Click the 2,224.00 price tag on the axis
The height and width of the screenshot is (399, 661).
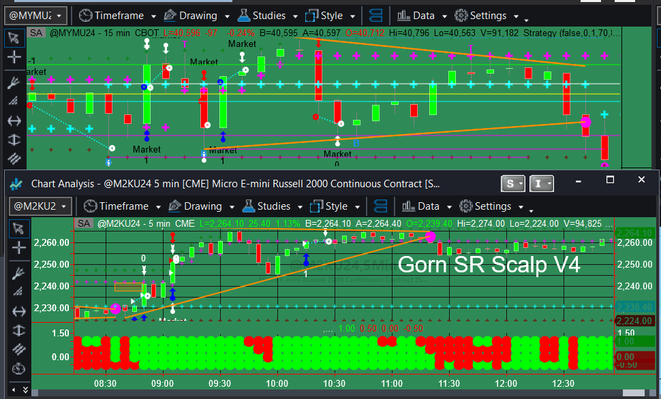[635, 319]
